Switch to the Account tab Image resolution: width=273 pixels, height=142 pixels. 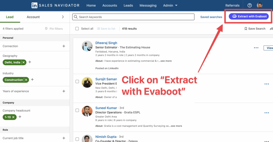tap(33, 17)
